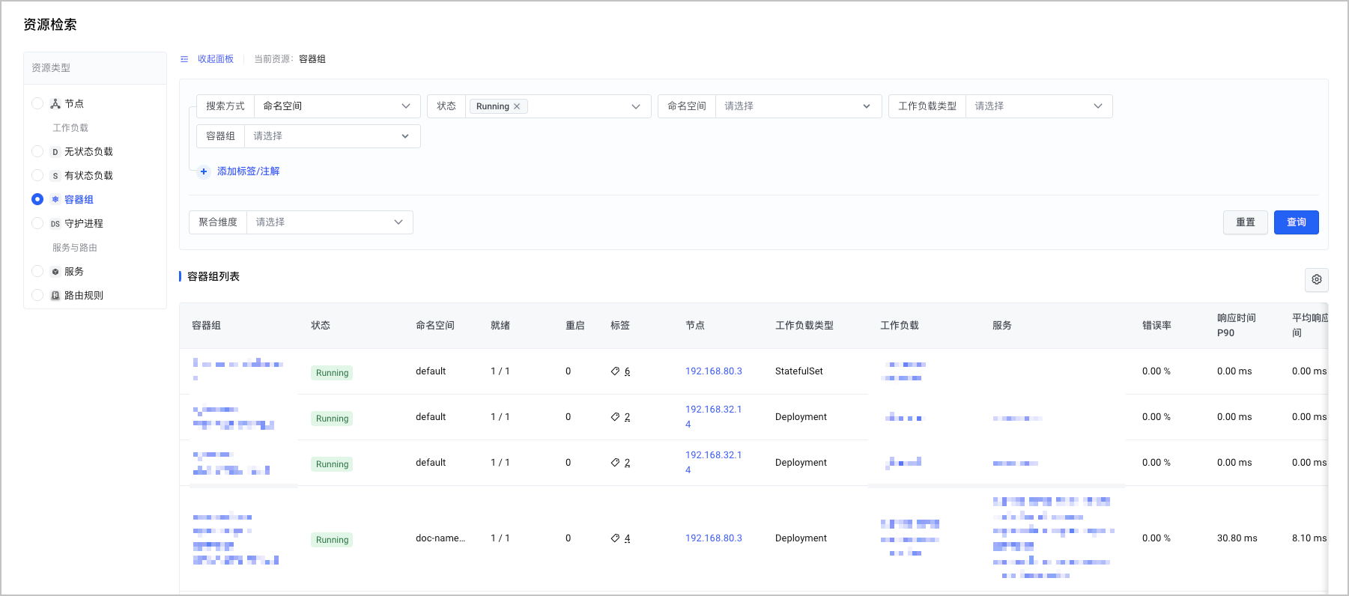The image size is (1349, 596).
Task: Click the 命名空间 column header in table
Action: pyautogui.click(x=435, y=326)
